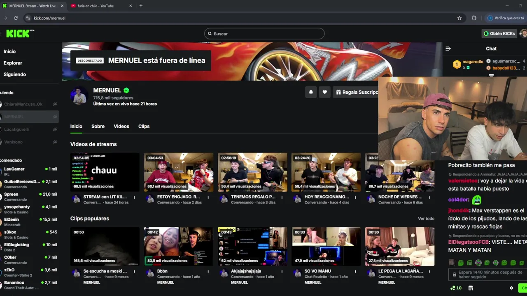Open Lucafigurelli followed channel
The width and height of the screenshot is (527, 296).
coord(29,129)
